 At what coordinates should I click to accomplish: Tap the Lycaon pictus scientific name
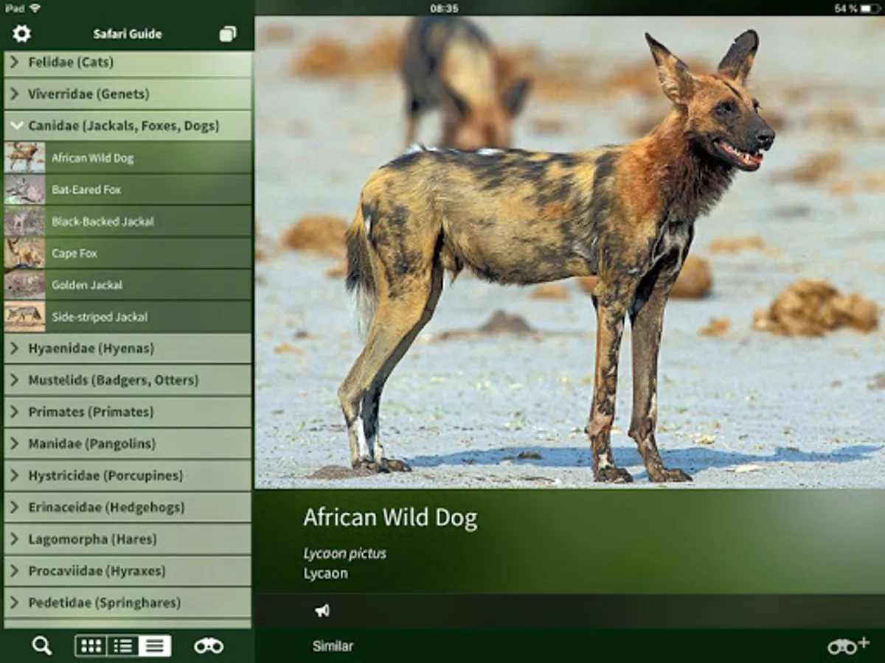click(x=344, y=553)
